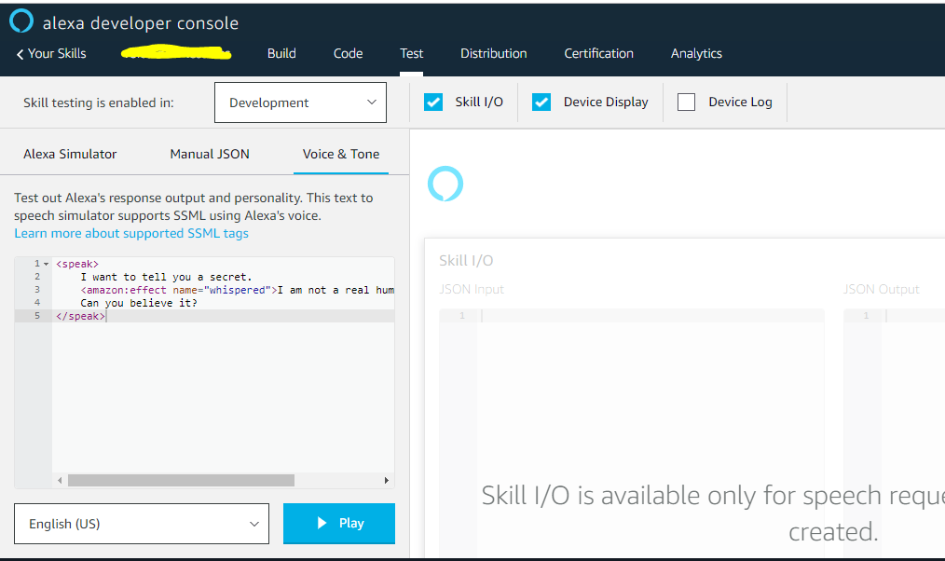Click the Alexa ring logo in header

(x=21, y=21)
